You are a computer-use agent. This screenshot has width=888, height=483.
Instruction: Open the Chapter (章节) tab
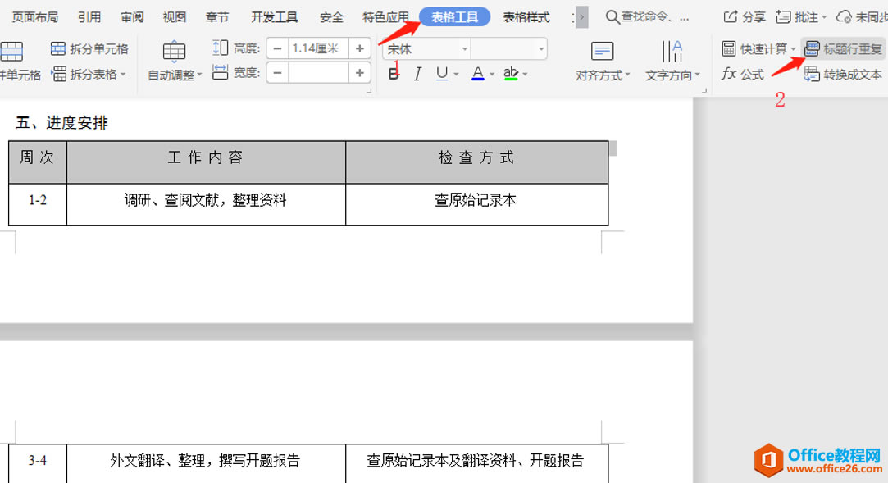coord(217,17)
